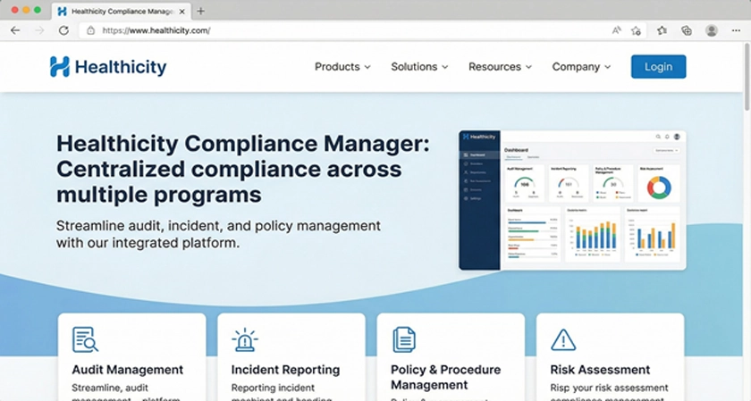Click the Healthicity logo in the header
Viewport: 751px width, 401px height.
108,67
